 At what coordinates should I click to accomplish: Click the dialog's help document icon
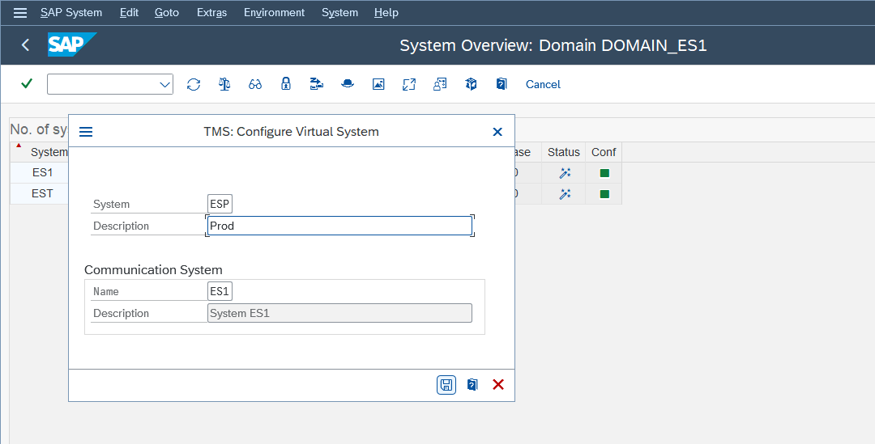tap(472, 384)
